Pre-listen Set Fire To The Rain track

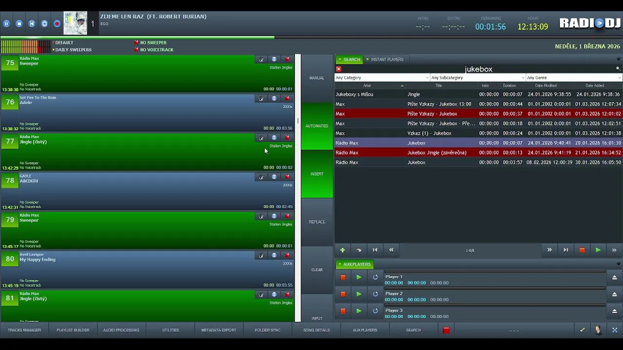pos(261,99)
